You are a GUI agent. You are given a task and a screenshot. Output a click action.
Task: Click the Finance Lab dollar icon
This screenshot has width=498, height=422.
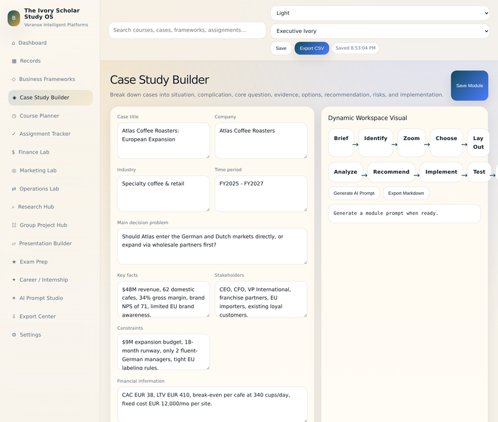coord(13,152)
